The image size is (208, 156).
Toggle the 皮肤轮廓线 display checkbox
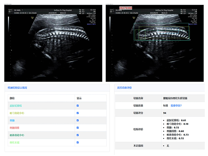[78, 106]
